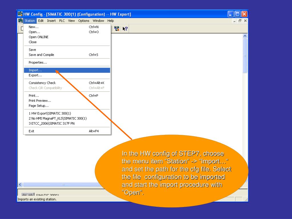Close the inner Configuration document
This screenshot has height=219, width=292.
pyautogui.click(x=245, y=21)
